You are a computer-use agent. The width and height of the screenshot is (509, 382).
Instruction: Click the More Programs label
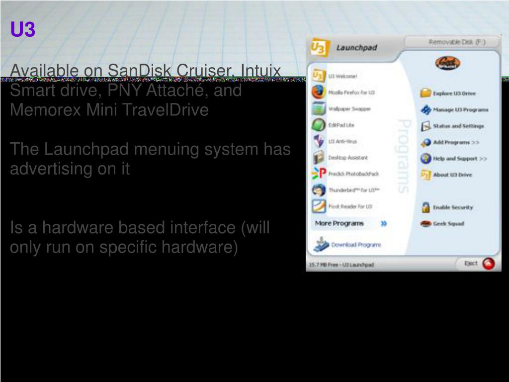pos(339,223)
